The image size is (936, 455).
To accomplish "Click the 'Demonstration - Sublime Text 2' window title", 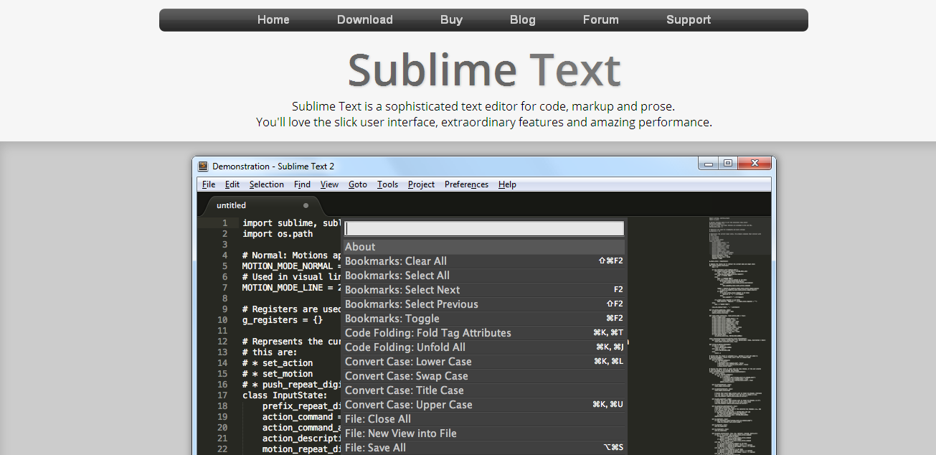I will pyautogui.click(x=273, y=166).
